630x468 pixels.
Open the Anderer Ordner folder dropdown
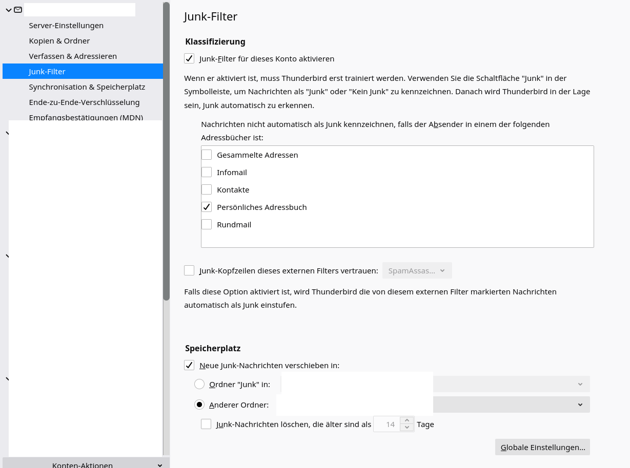click(511, 405)
